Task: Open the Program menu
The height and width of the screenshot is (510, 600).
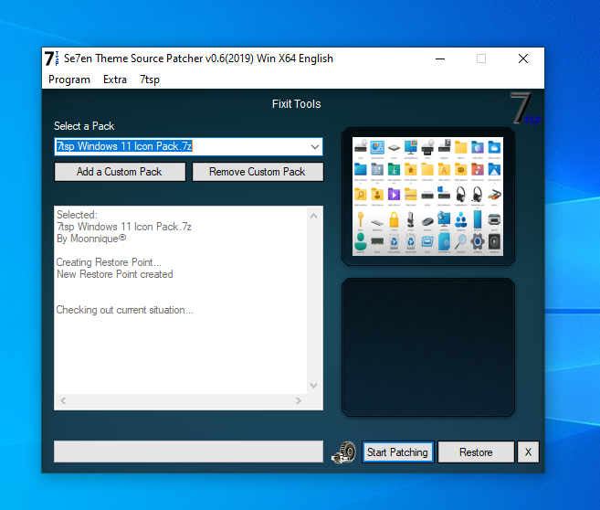Action: pyautogui.click(x=69, y=80)
